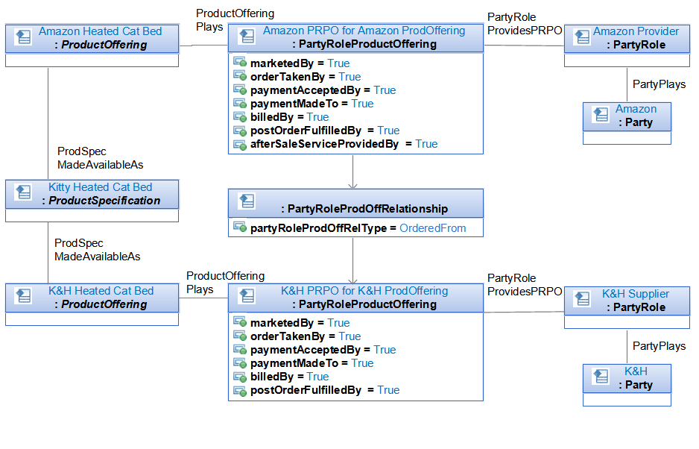Click K&H PRPO billedBy attribute icon
Screen dimensions: 699x449
(240, 376)
